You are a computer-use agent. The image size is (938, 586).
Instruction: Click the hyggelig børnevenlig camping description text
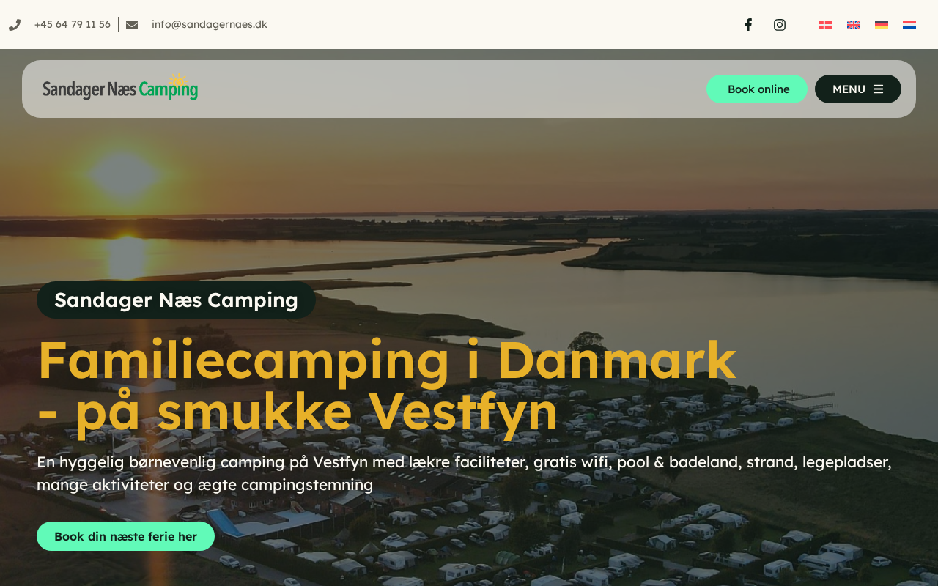point(464,473)
